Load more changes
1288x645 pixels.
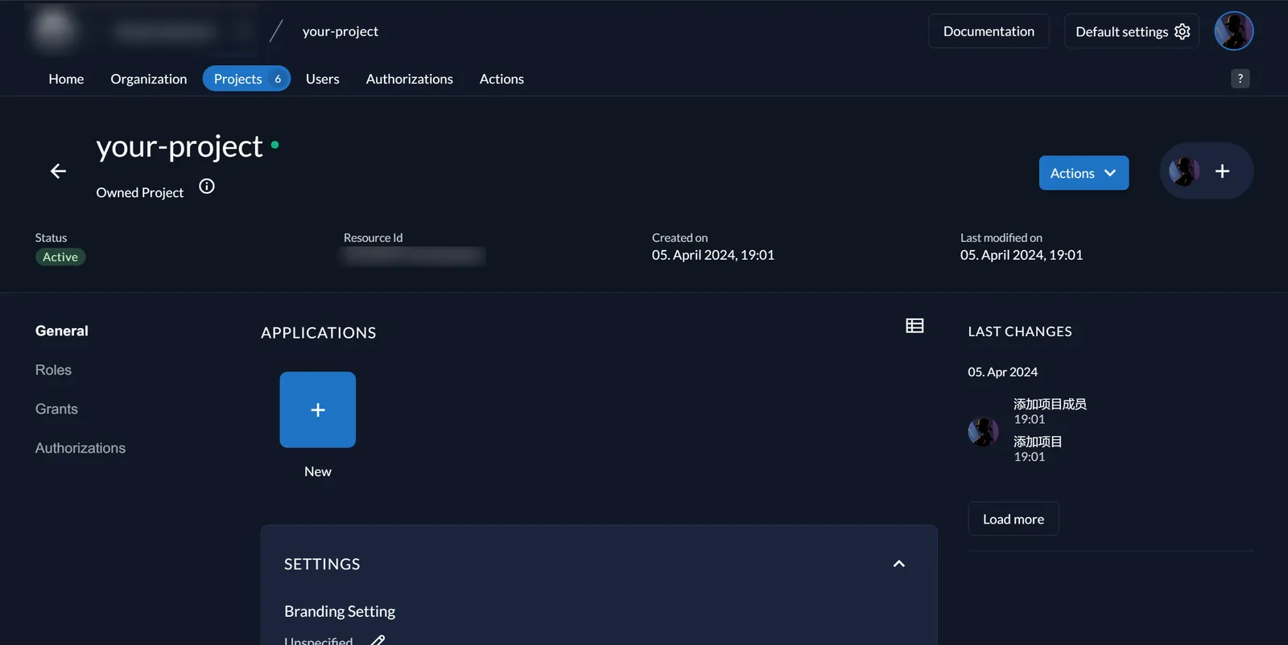pos(1013,519)
